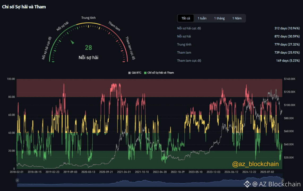Switch to the '1 tháng' tab
303x191 pixels.
[219, 18]
